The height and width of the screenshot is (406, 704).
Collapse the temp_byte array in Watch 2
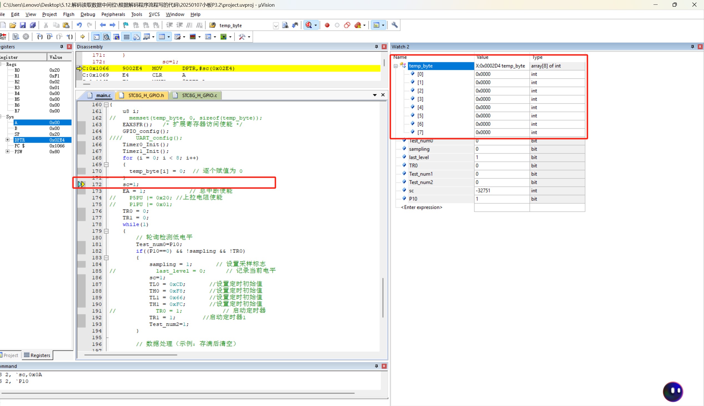(x=396, y=66)
